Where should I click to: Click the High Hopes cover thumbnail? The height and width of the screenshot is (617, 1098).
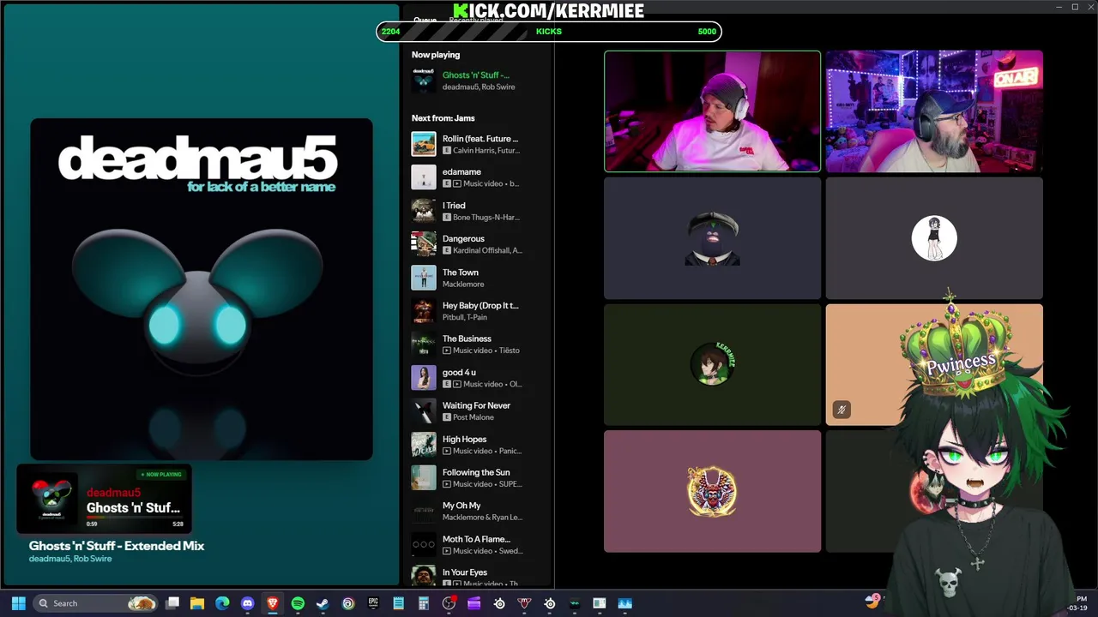pos(424,445)
